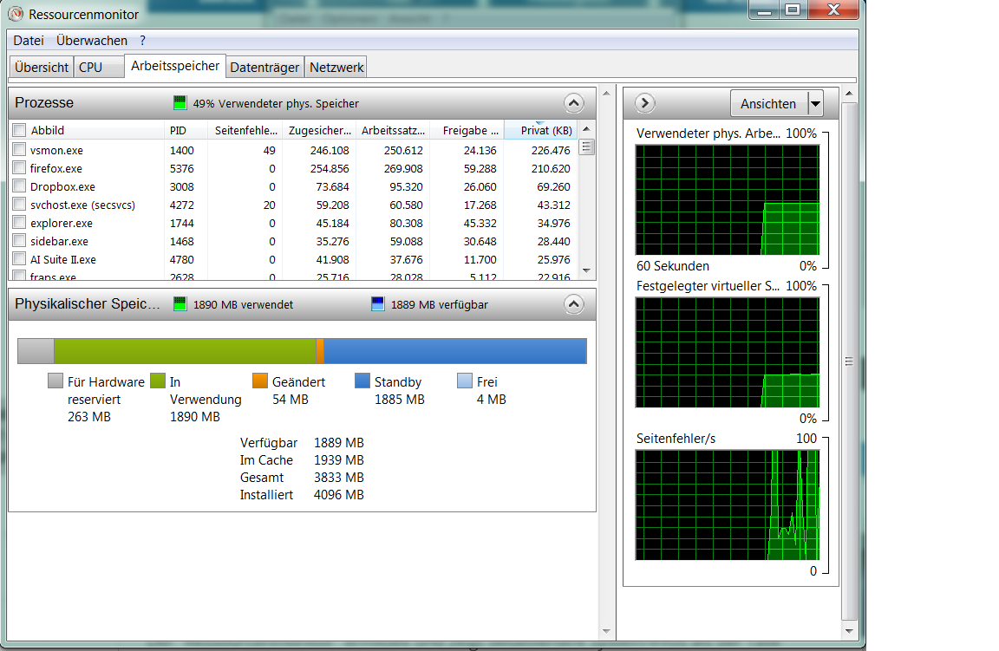Viewport: 999px width, 651px height.
Task: Click the 226.476 private memory value
Action: tap(551, 150)
